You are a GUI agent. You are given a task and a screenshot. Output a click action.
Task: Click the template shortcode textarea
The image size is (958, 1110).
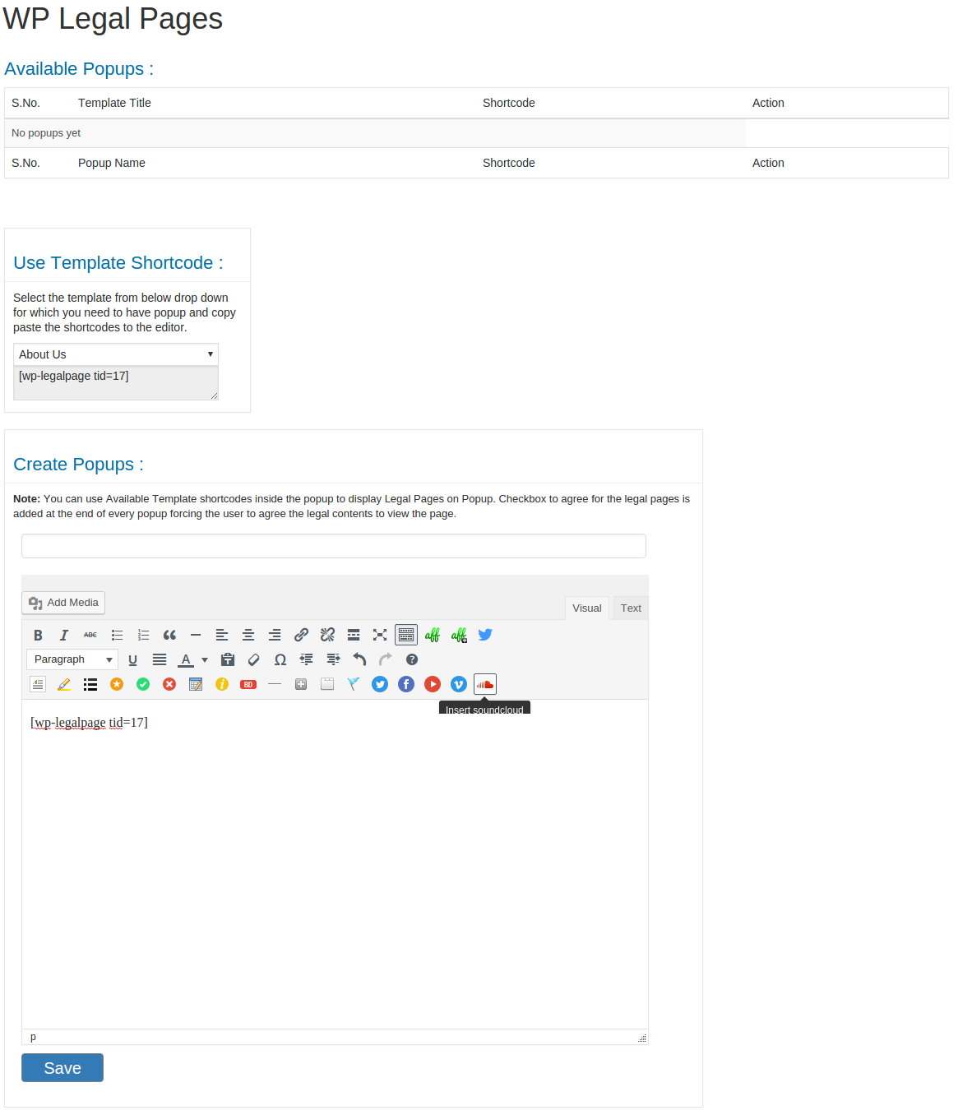[x=116, y=383]
